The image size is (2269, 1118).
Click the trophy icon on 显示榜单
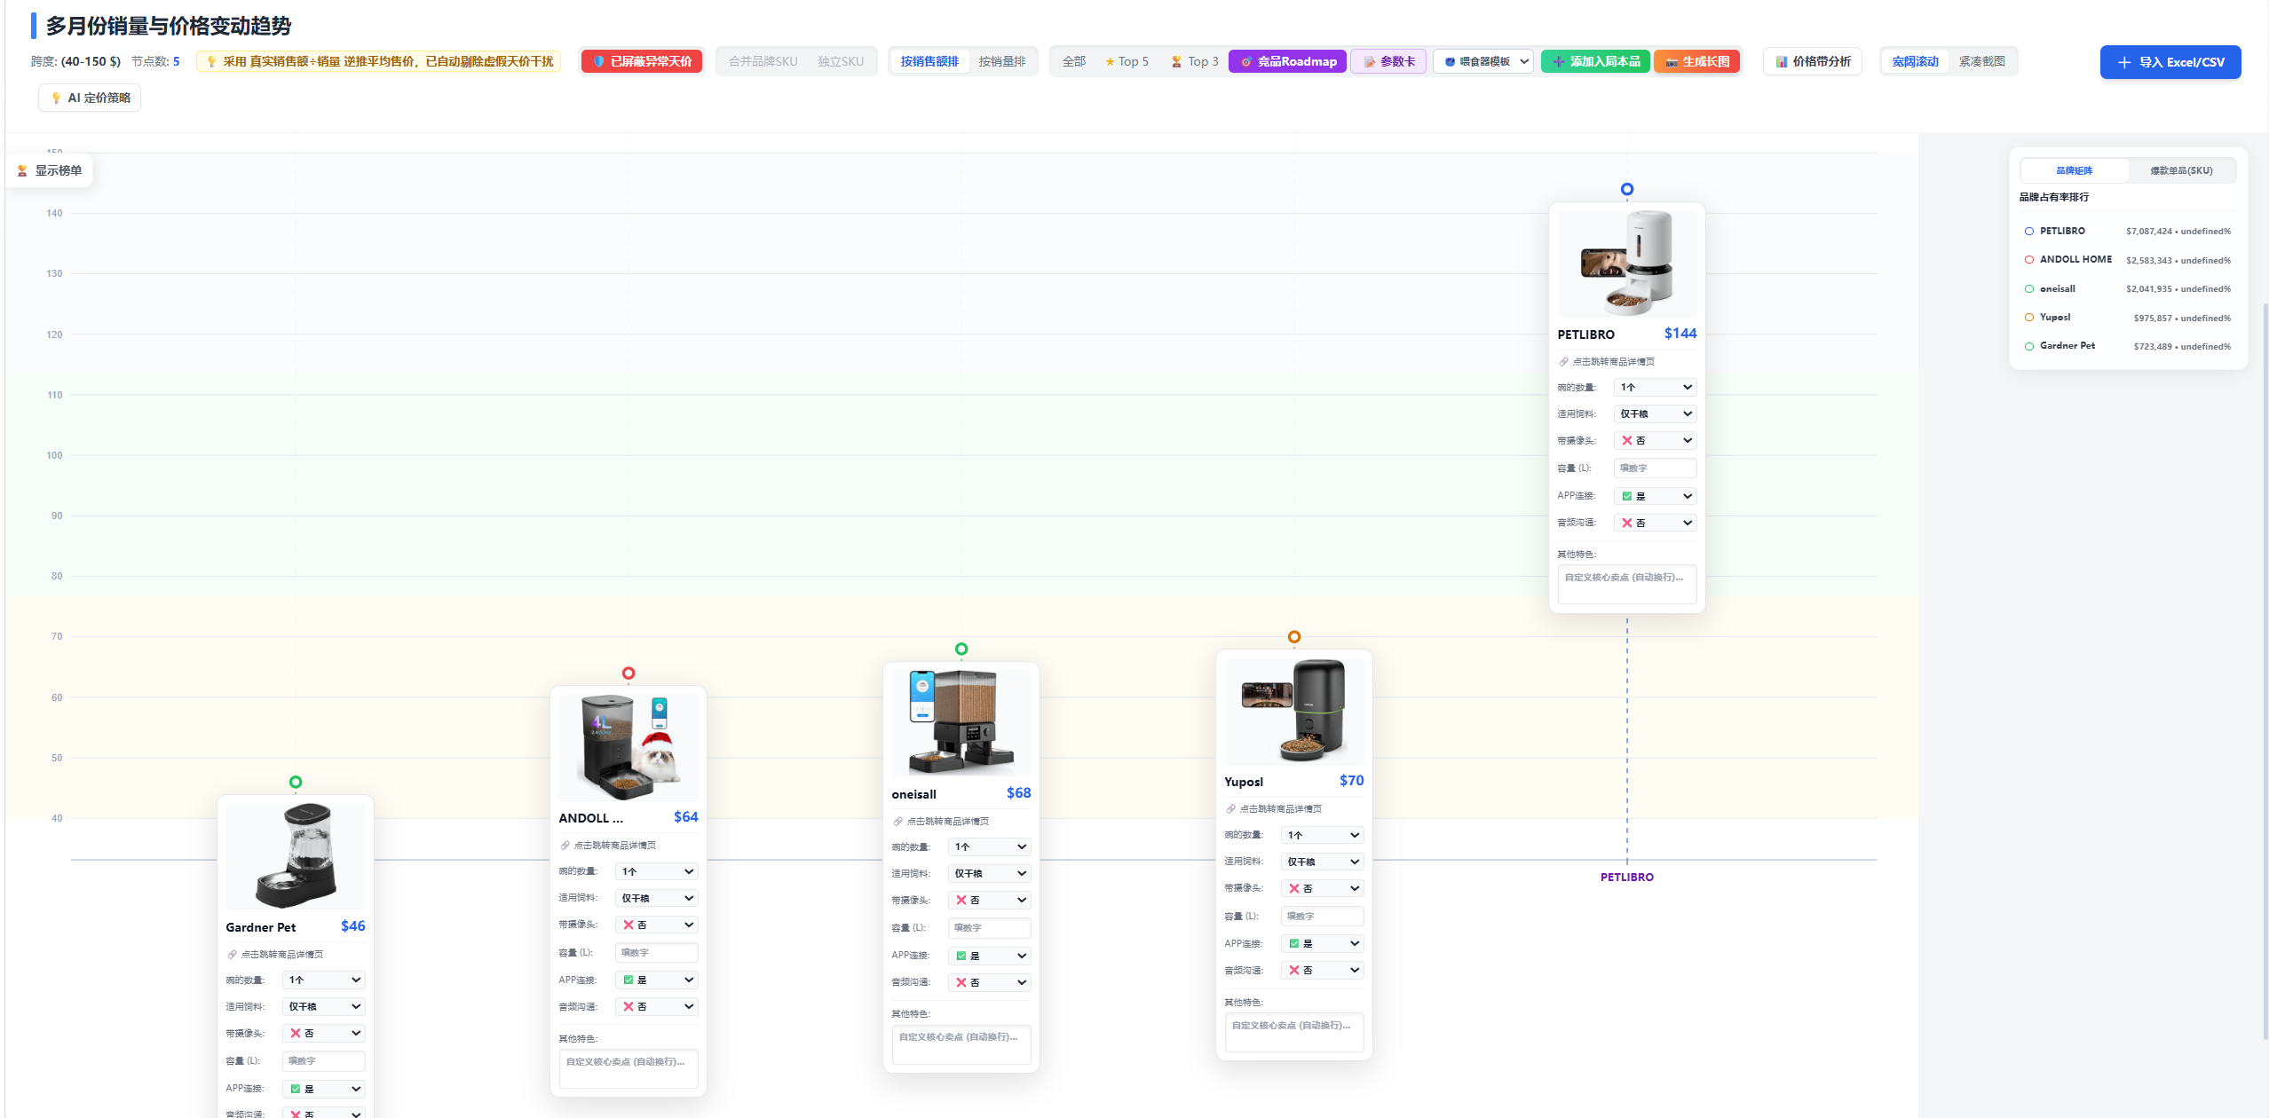pos(22,170)
